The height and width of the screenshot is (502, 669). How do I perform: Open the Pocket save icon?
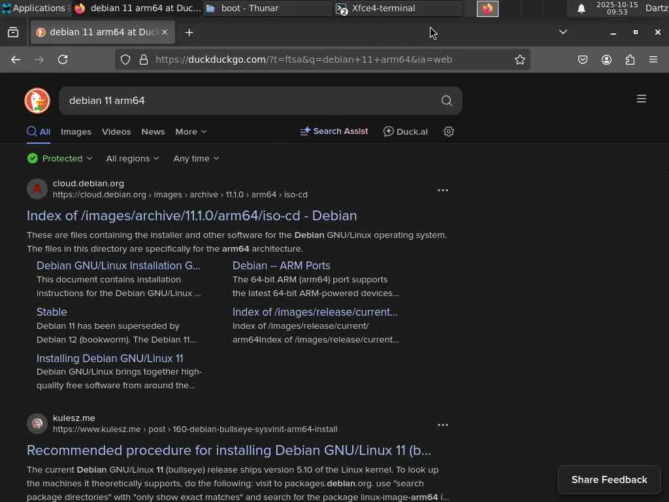click(x=582, y=59)
